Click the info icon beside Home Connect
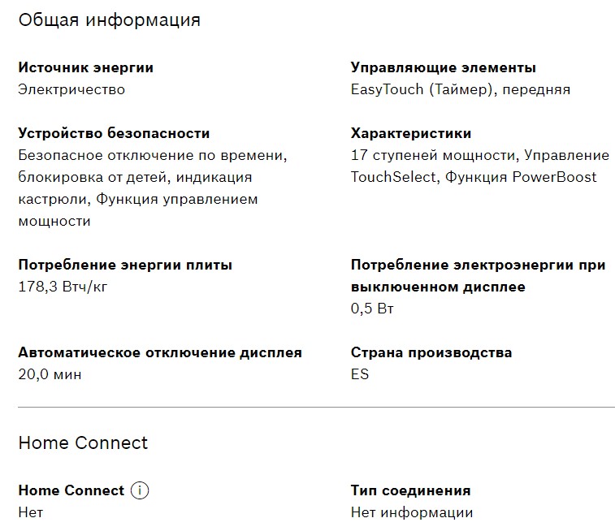This screenshot has height=531, width=615. (141, 490)
